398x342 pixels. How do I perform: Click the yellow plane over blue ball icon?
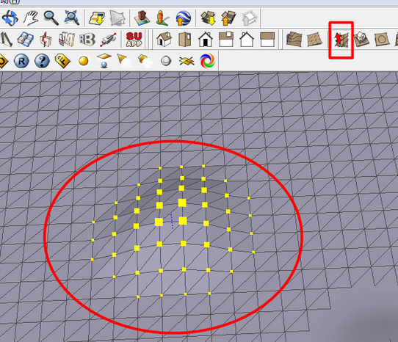tap(104, 61)
